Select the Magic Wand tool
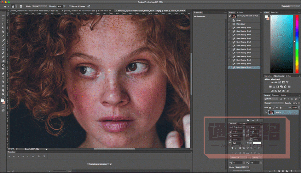Screen dimensions: 301x173 [3, 27]
